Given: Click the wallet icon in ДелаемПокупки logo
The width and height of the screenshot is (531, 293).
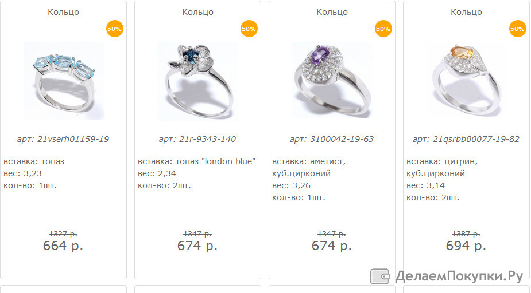Looking at the screenshot, I should point(379,276).
